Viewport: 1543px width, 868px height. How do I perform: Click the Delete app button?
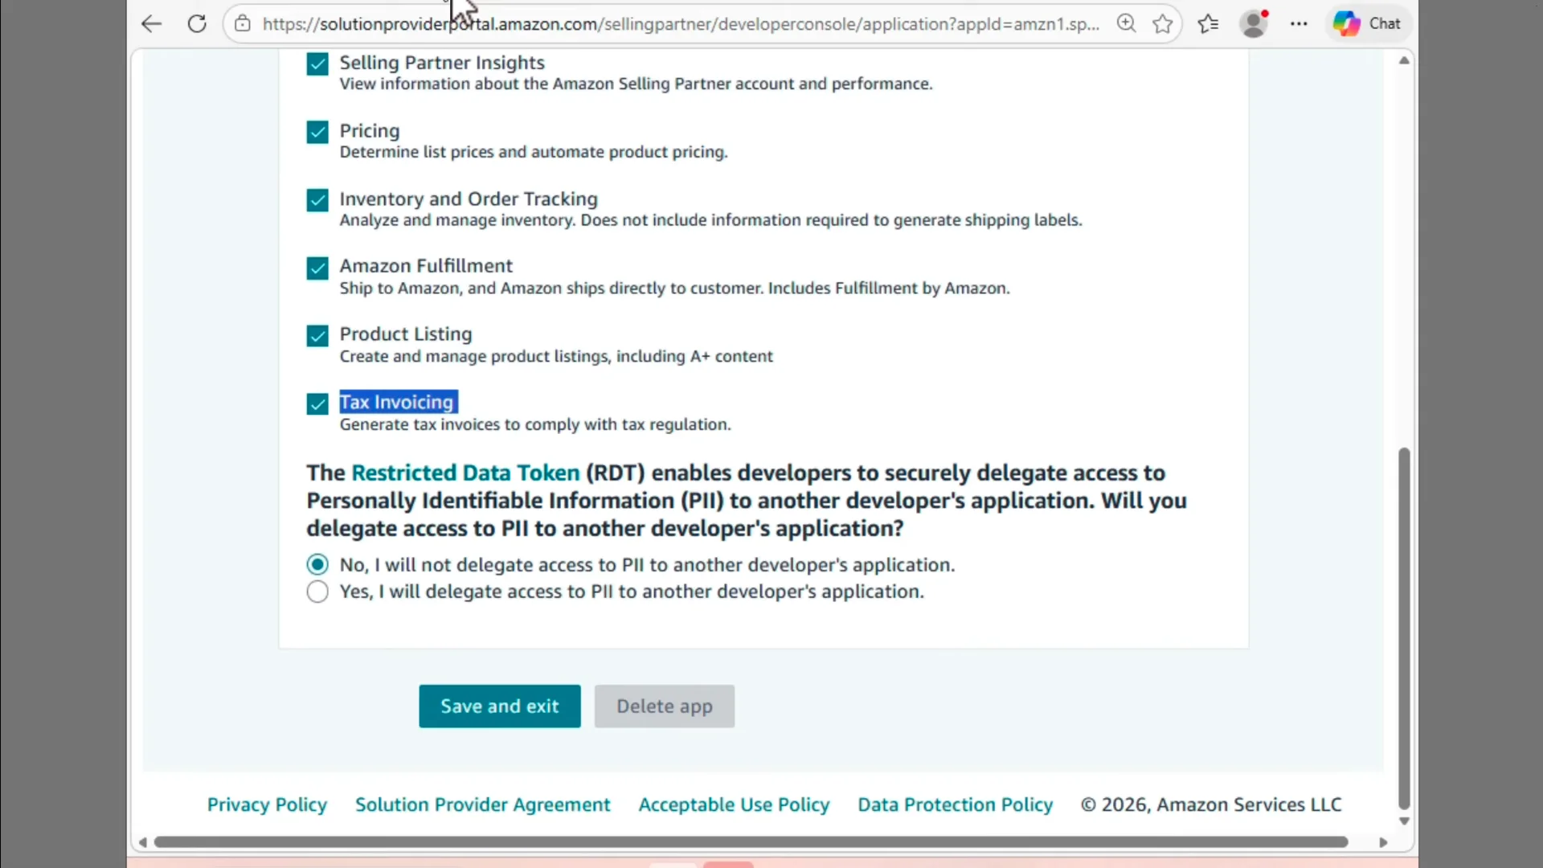[664, 706]
